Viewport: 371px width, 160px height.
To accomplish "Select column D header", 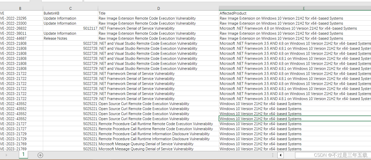I will click(159, 8).
